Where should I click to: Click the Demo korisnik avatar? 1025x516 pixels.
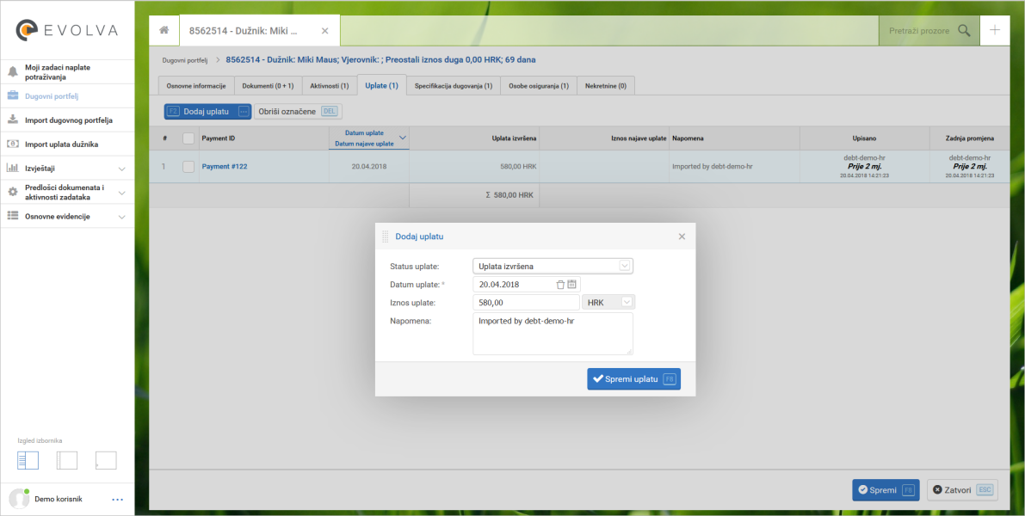(19, 498)
